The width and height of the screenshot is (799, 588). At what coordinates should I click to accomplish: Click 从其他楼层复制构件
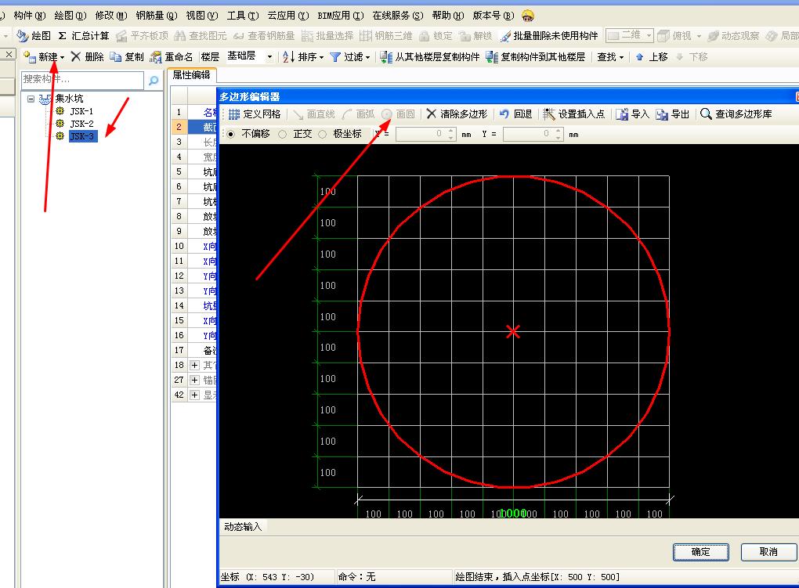tap(430, 56)
